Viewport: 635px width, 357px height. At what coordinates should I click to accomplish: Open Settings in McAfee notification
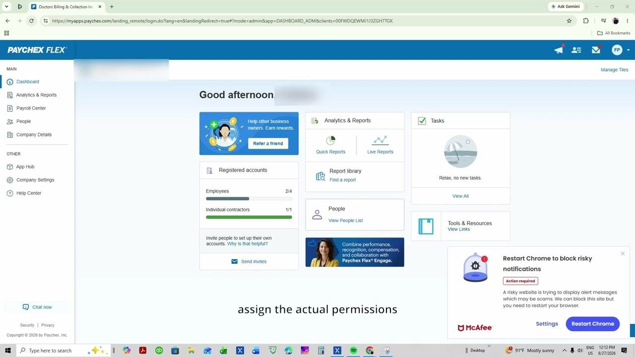[547, 324]
